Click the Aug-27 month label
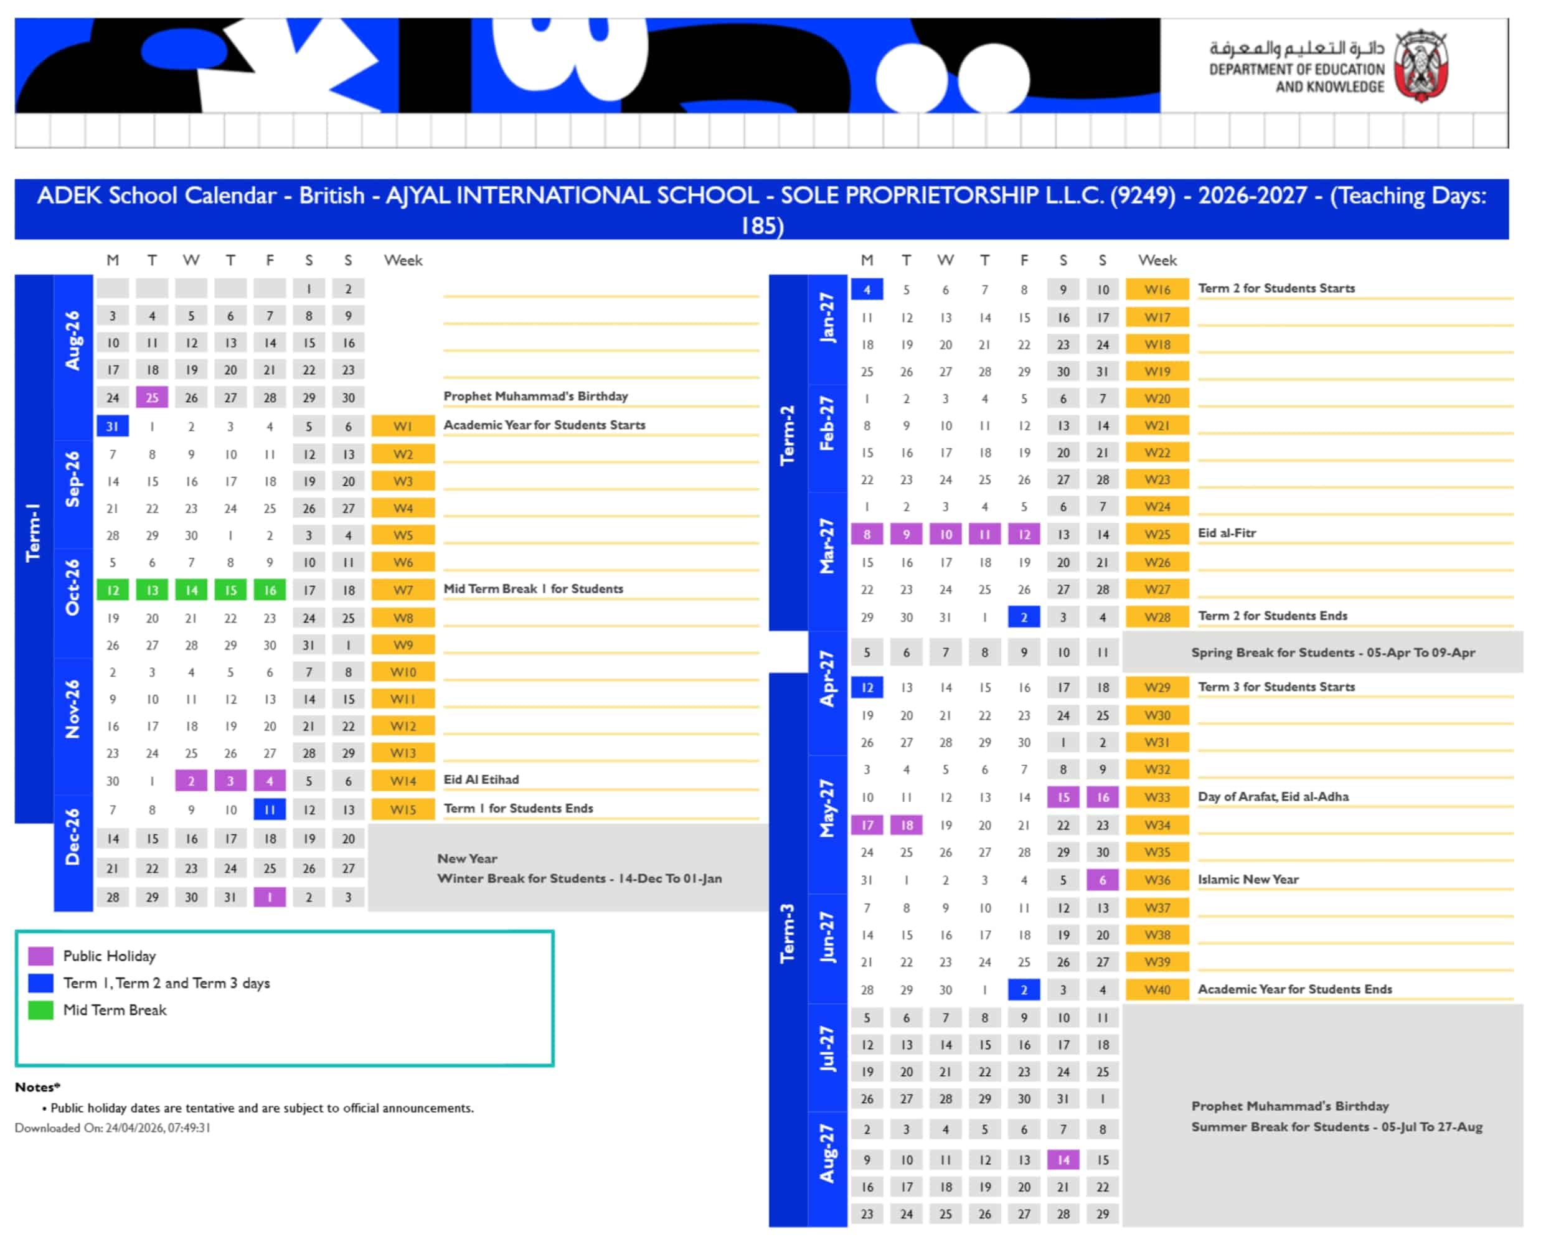The height and width of the screenshot is (1257, 1541). 827,1154
